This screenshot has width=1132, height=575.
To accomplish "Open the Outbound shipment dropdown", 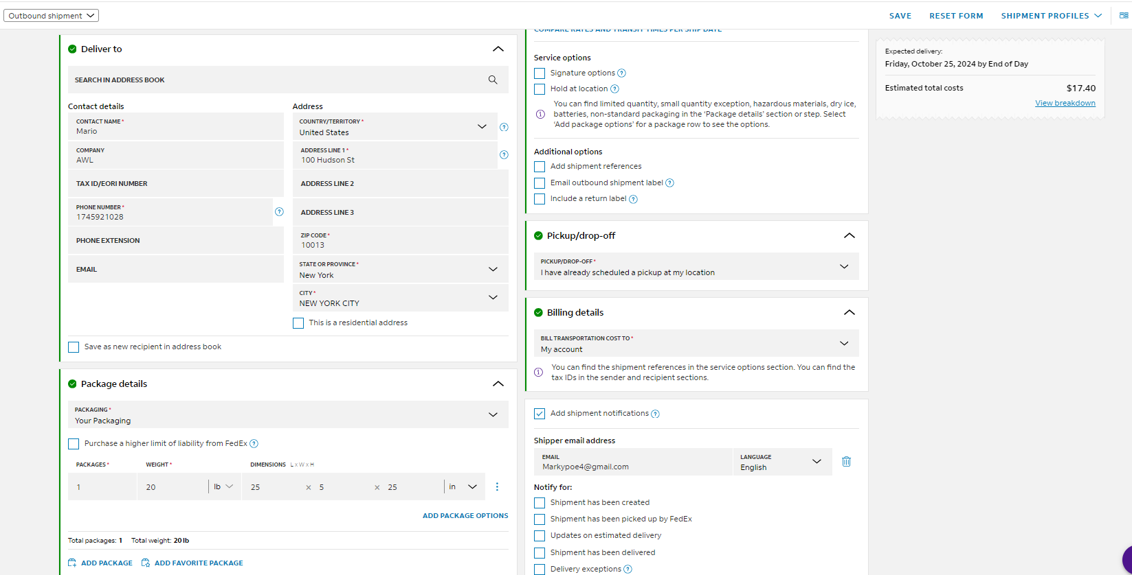I will (52, 15).
